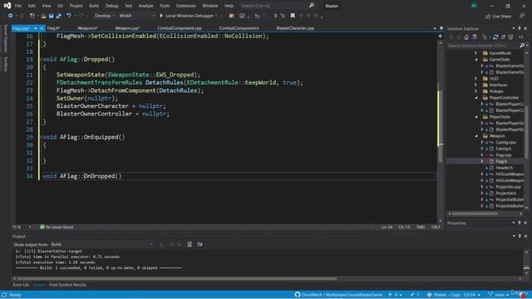
Task: Open the Extensions menu
Action: pos(186,6)
